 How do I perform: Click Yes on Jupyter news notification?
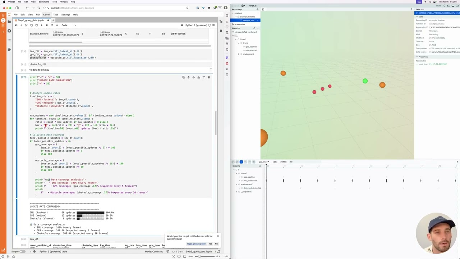[x=210, y=244]
